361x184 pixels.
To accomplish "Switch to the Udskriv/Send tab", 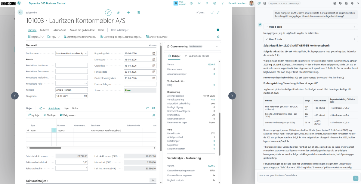I will (x=59, y=30).
